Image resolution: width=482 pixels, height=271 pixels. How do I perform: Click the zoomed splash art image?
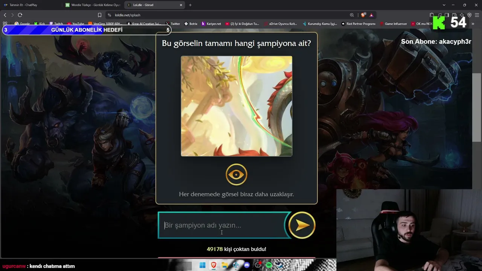[x=236, y=106]
